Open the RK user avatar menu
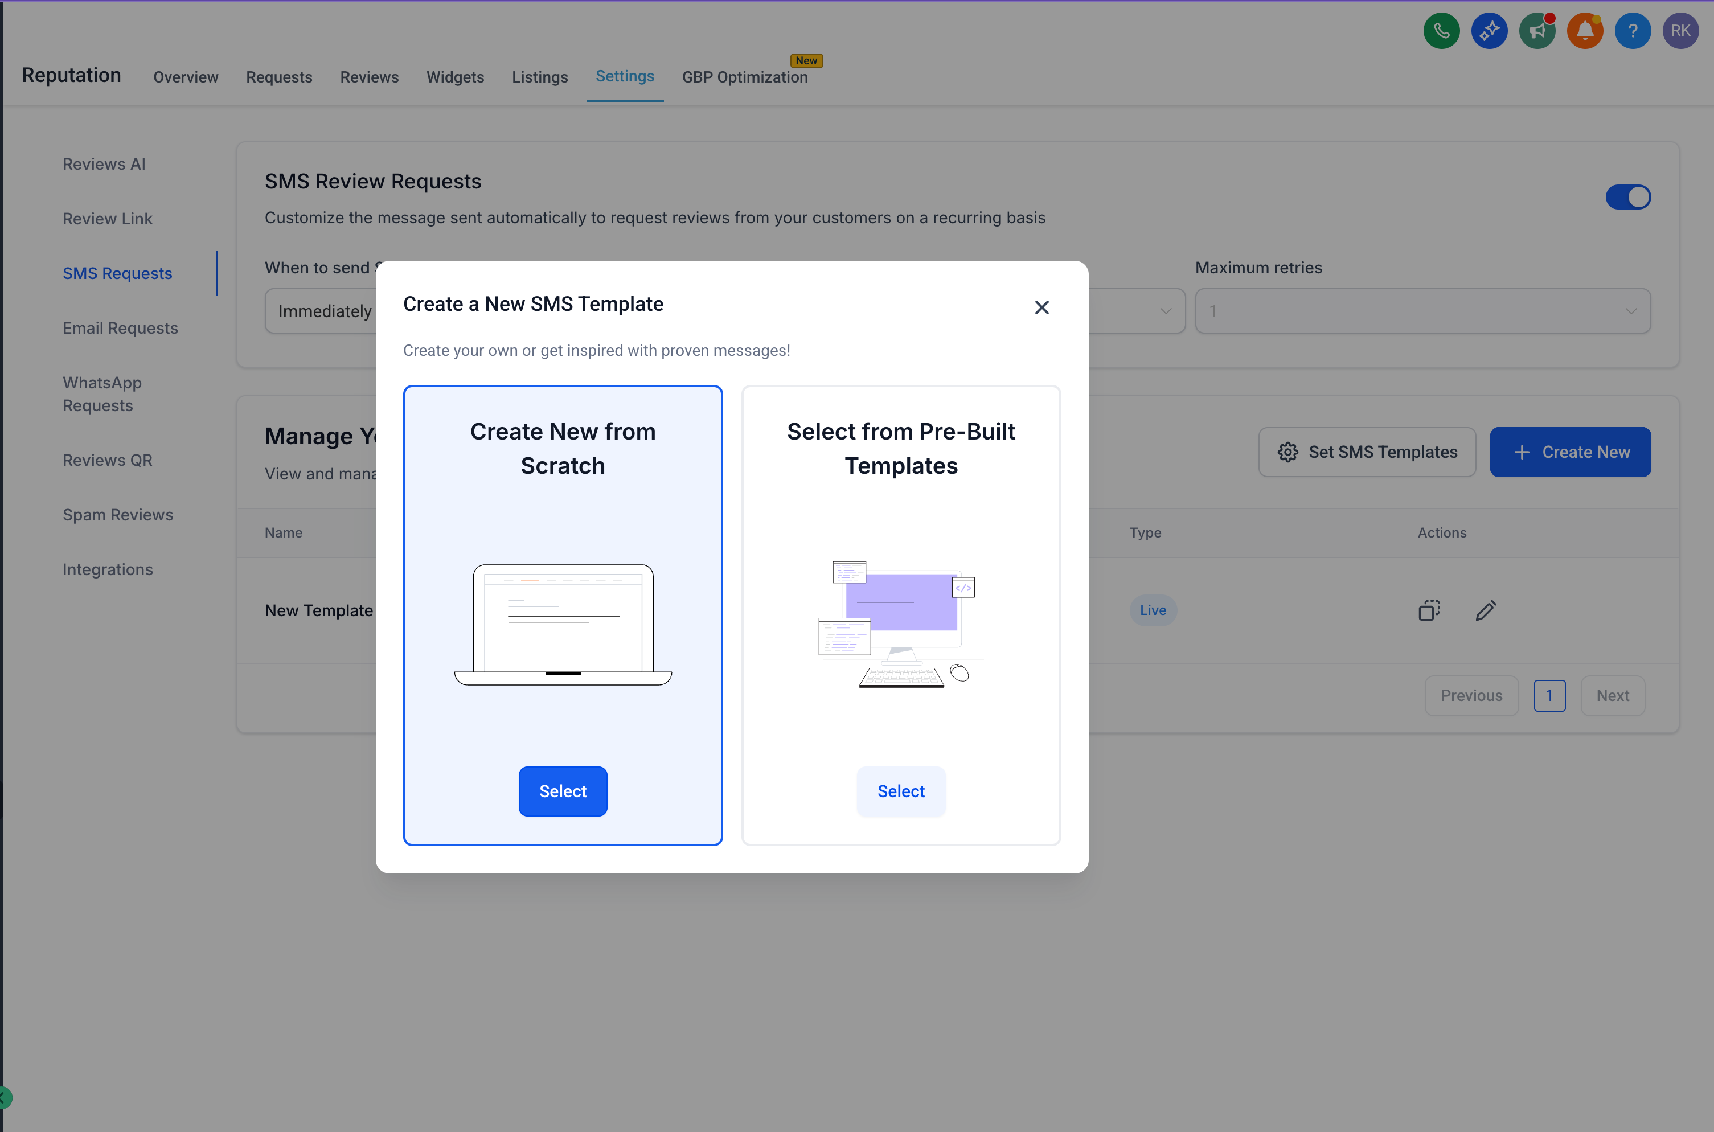The height and width of the screenshot is (1132, 1714). [x=1680, y=31]
